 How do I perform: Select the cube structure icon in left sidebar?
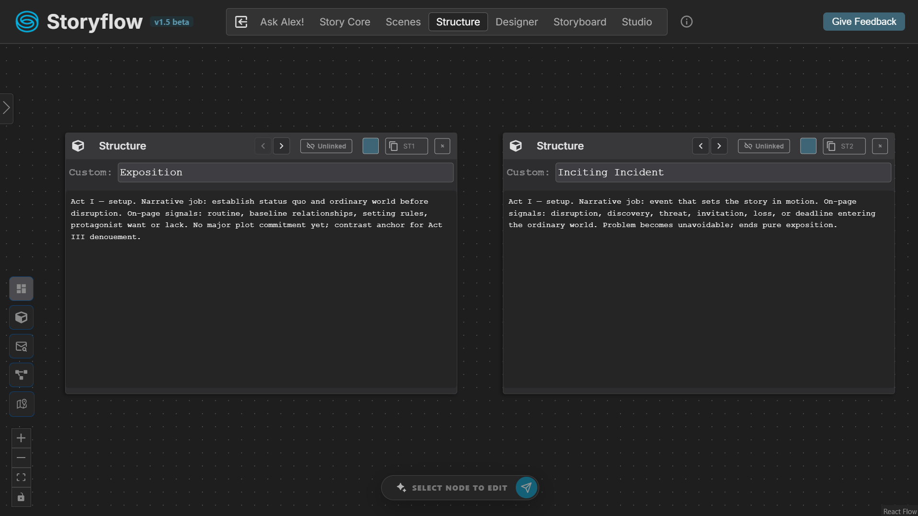(x=22, y=317)
